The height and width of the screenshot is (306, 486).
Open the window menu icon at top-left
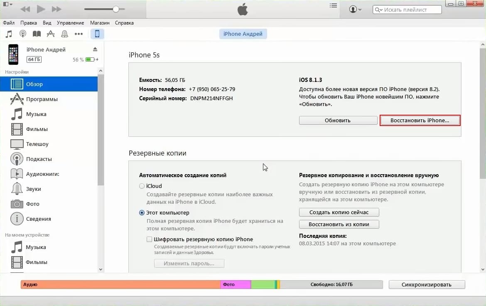7,4
